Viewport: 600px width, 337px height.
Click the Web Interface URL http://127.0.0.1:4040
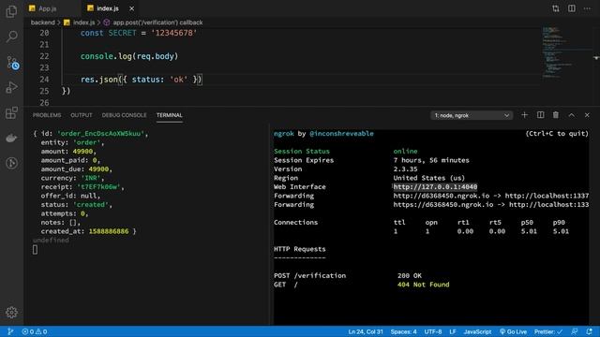pyautogui.click(x=435, y=187)
